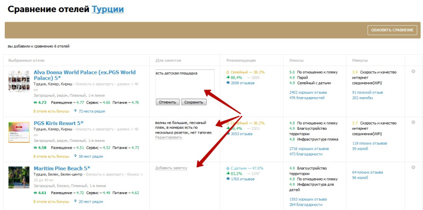
Task: Open 1553 хороших отзыва link
Action: 308,199
